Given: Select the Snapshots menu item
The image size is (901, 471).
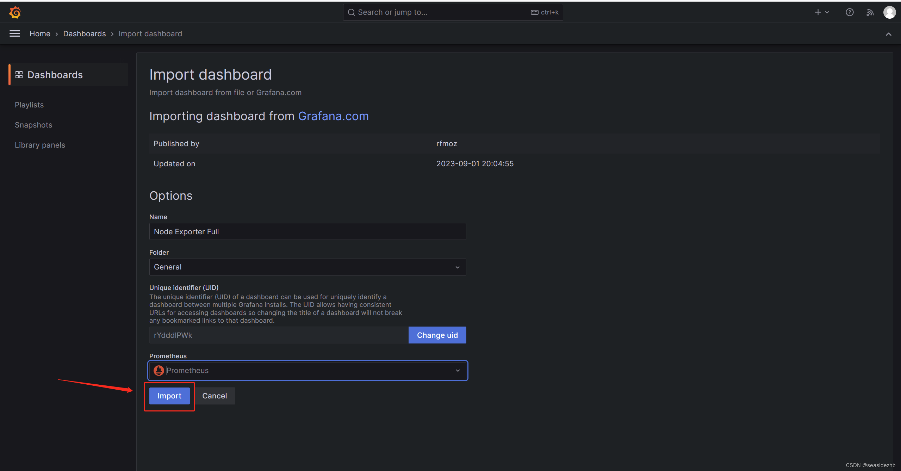Looking at the screenshot, I should point(33,125).
